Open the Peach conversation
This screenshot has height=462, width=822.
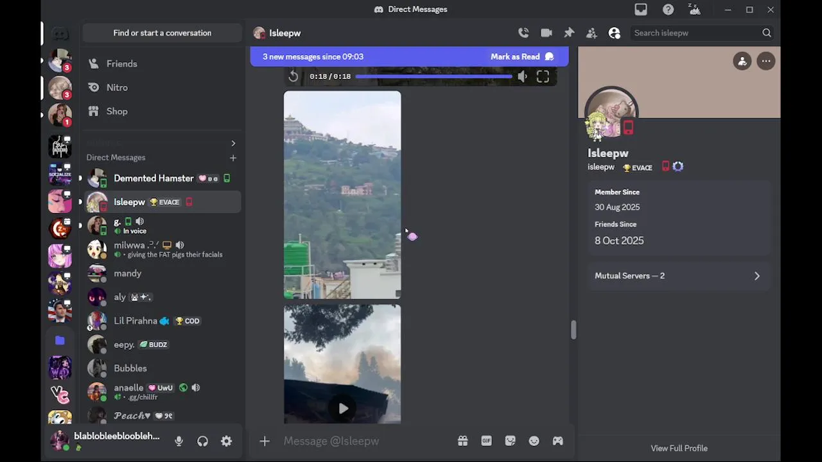point(162,415)
